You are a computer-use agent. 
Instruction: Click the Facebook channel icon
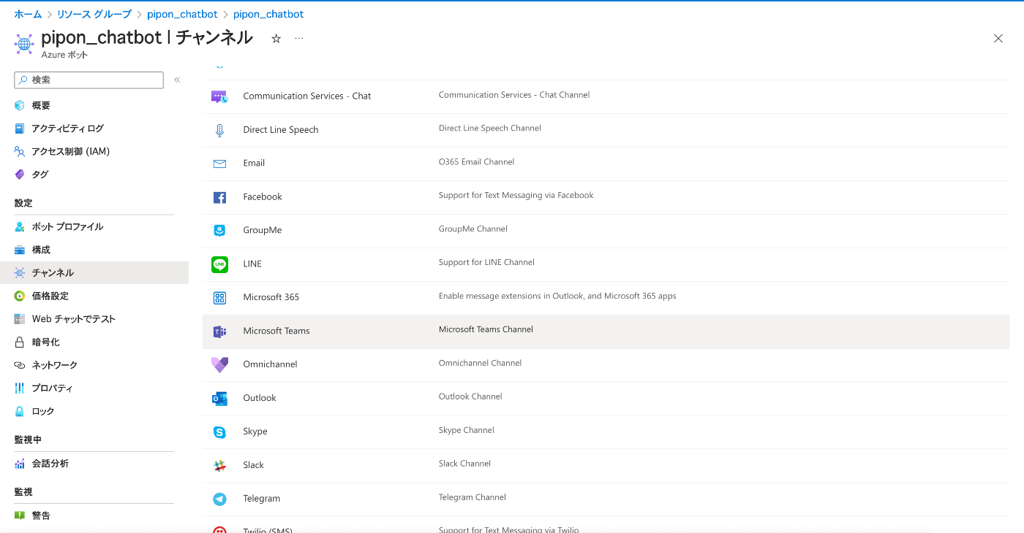[219, 197]
